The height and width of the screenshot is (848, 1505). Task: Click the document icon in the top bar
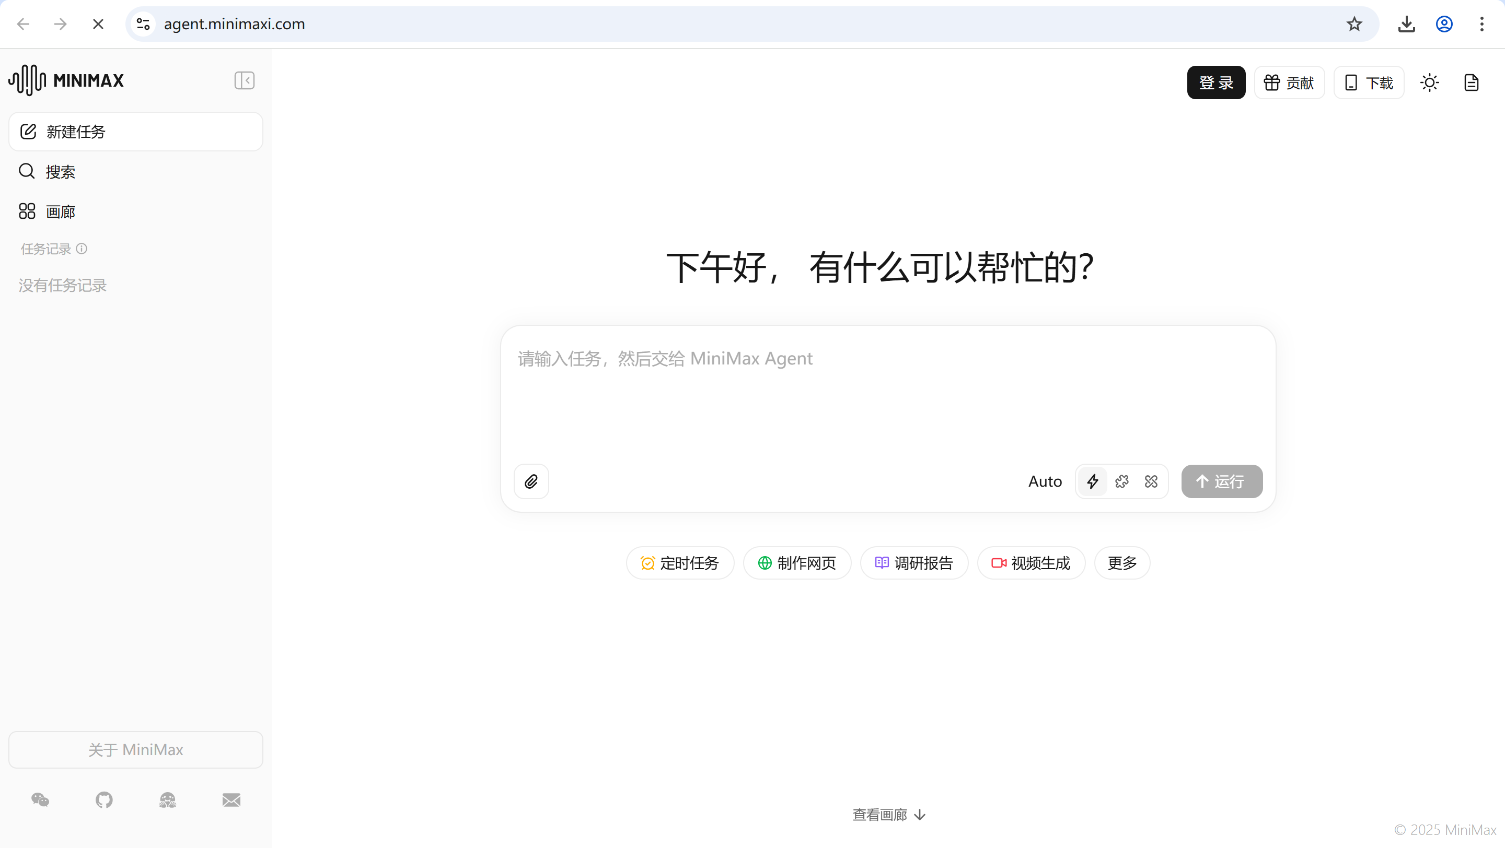click(x=1471, y=83)
